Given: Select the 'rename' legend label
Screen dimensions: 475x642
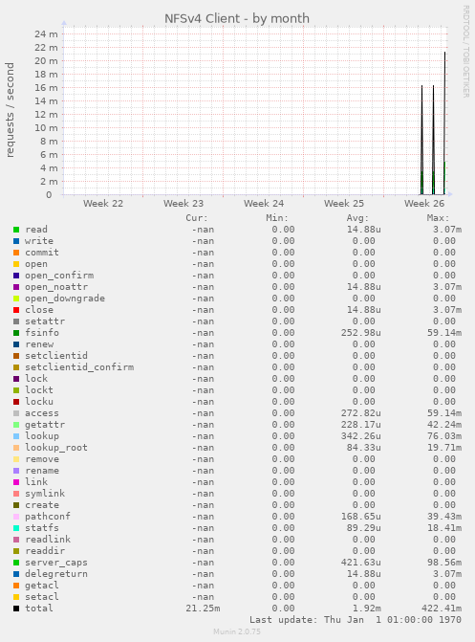Looking at the screenshot, I should tap(42, 471).
